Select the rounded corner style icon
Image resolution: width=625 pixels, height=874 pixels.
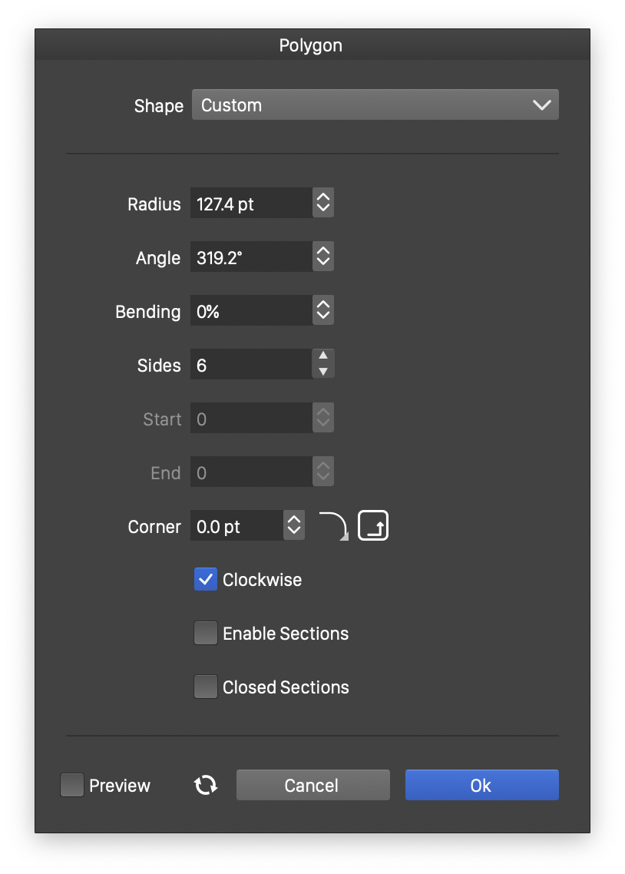(333, 526)
